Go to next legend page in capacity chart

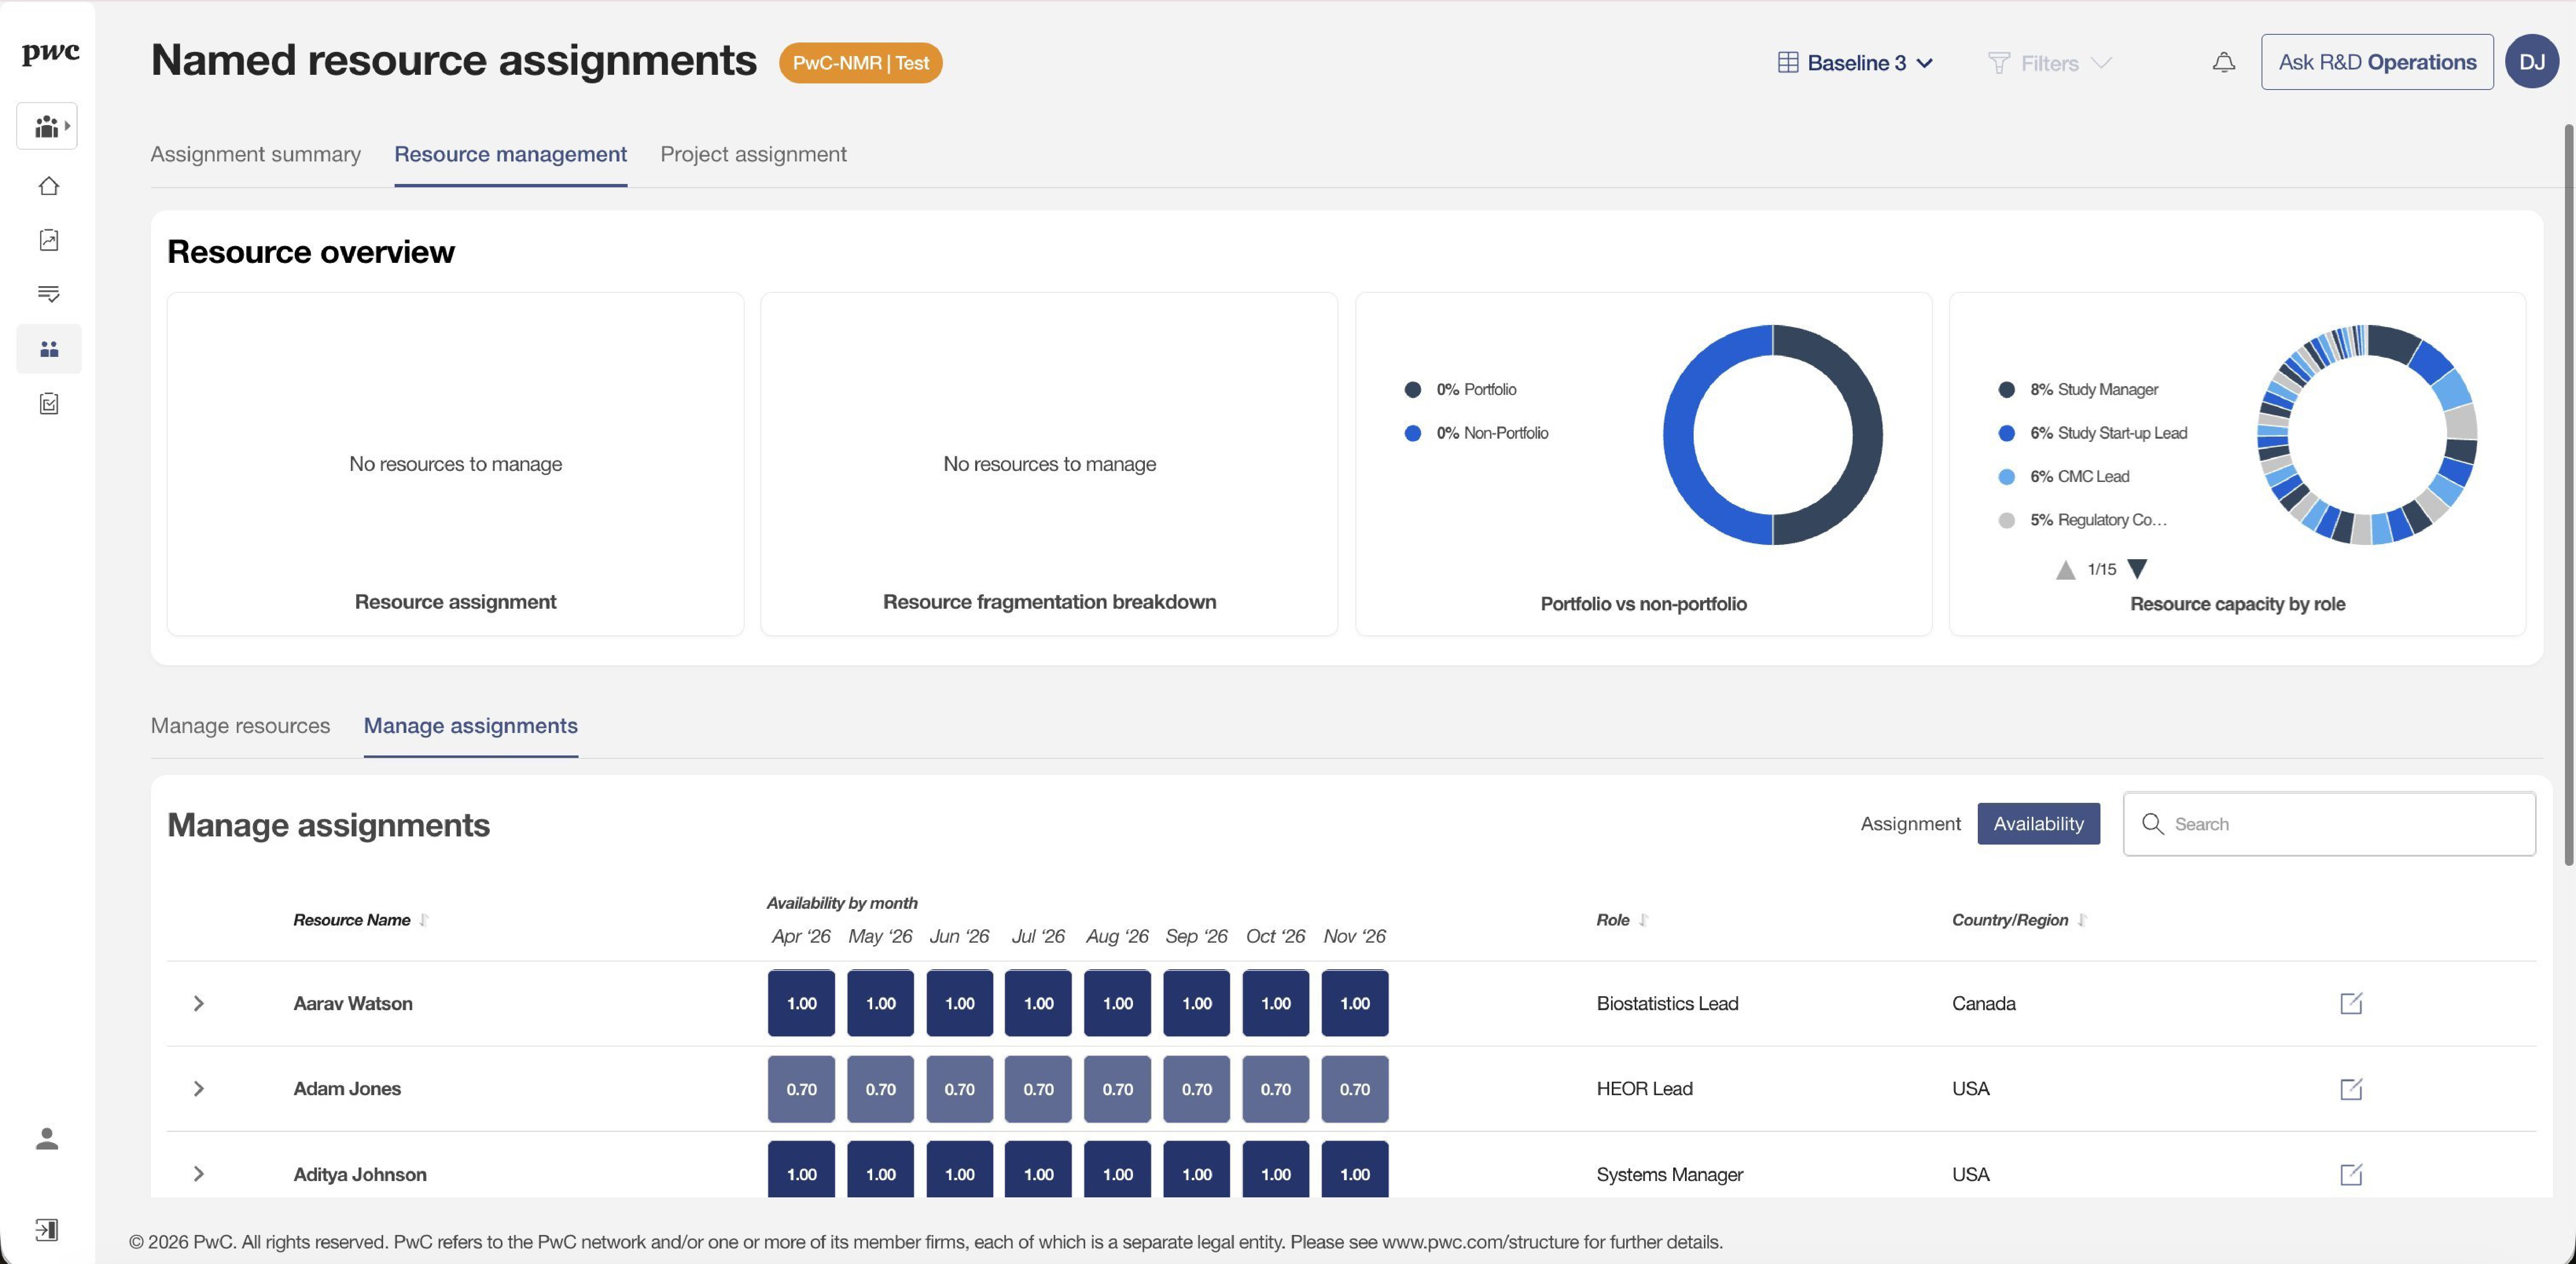coord(2137,569)
